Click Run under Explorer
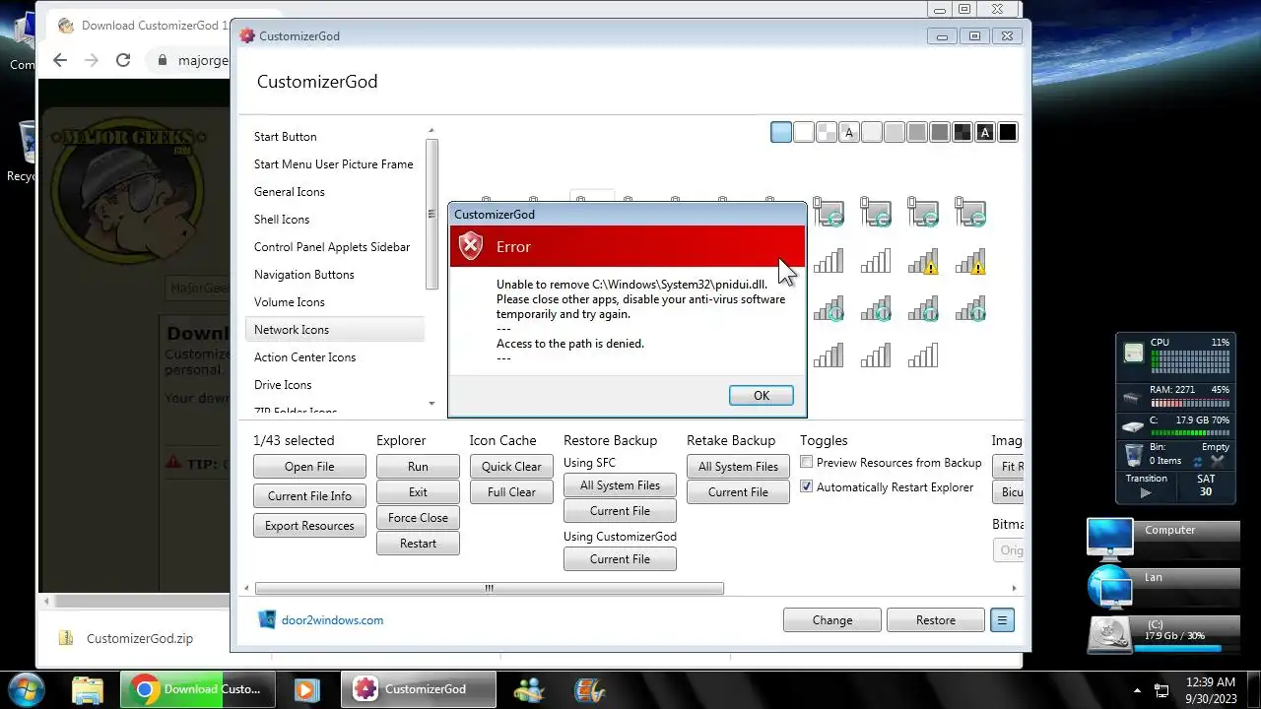This screenshot has width=1261, height=709. [x=418, y=467]
